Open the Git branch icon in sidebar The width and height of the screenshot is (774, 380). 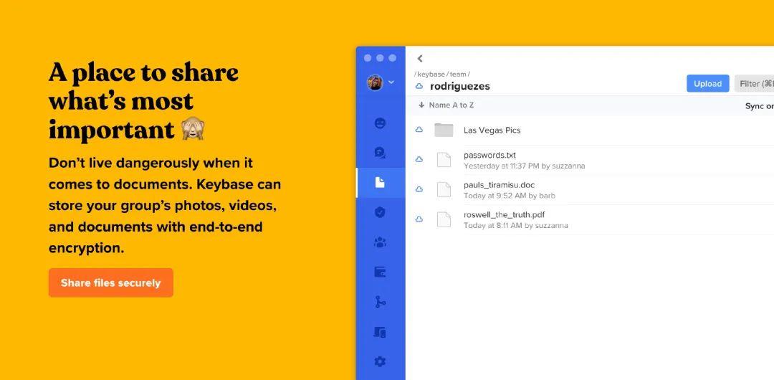[x=380, y=302]
